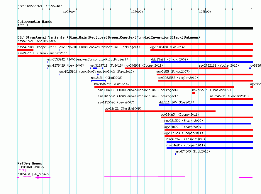Select nsv521500 (Shaikh2009) label
The width and height of the screenshot is (261, 194).
click(184, 121)
